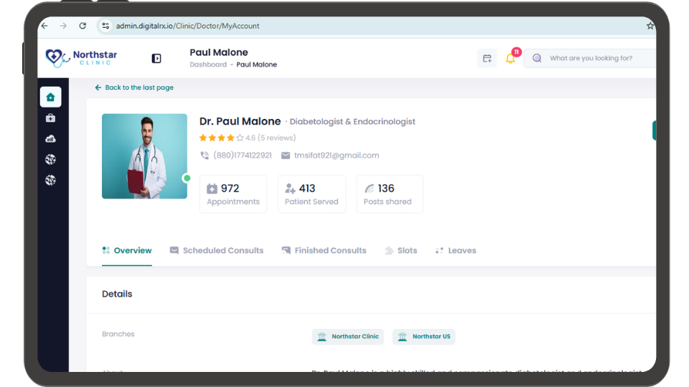Open the Slots tab
The height and width of the screenshot is (387, 689).
click(x=400, y=251)
